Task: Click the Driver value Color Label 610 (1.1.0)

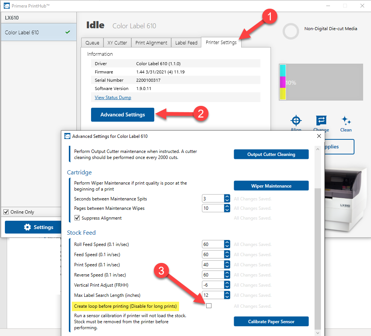Action: 158,64
